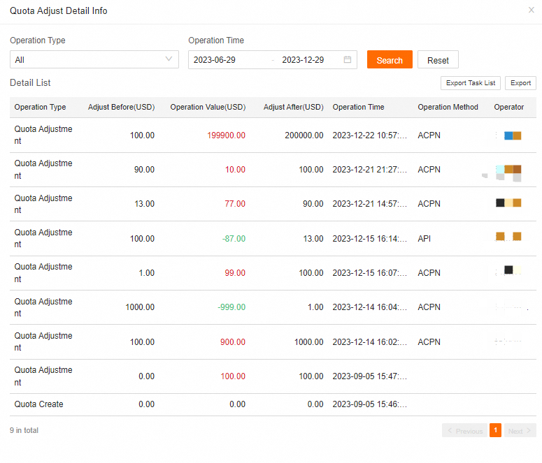Image resolution: width=542 pixels, height=463 pixels.
Task: Click the Operation Type dropdown arrow
Action: (169, 59)
